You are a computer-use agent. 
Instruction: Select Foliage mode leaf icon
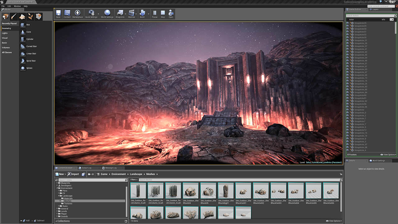(x=30, y=16)
